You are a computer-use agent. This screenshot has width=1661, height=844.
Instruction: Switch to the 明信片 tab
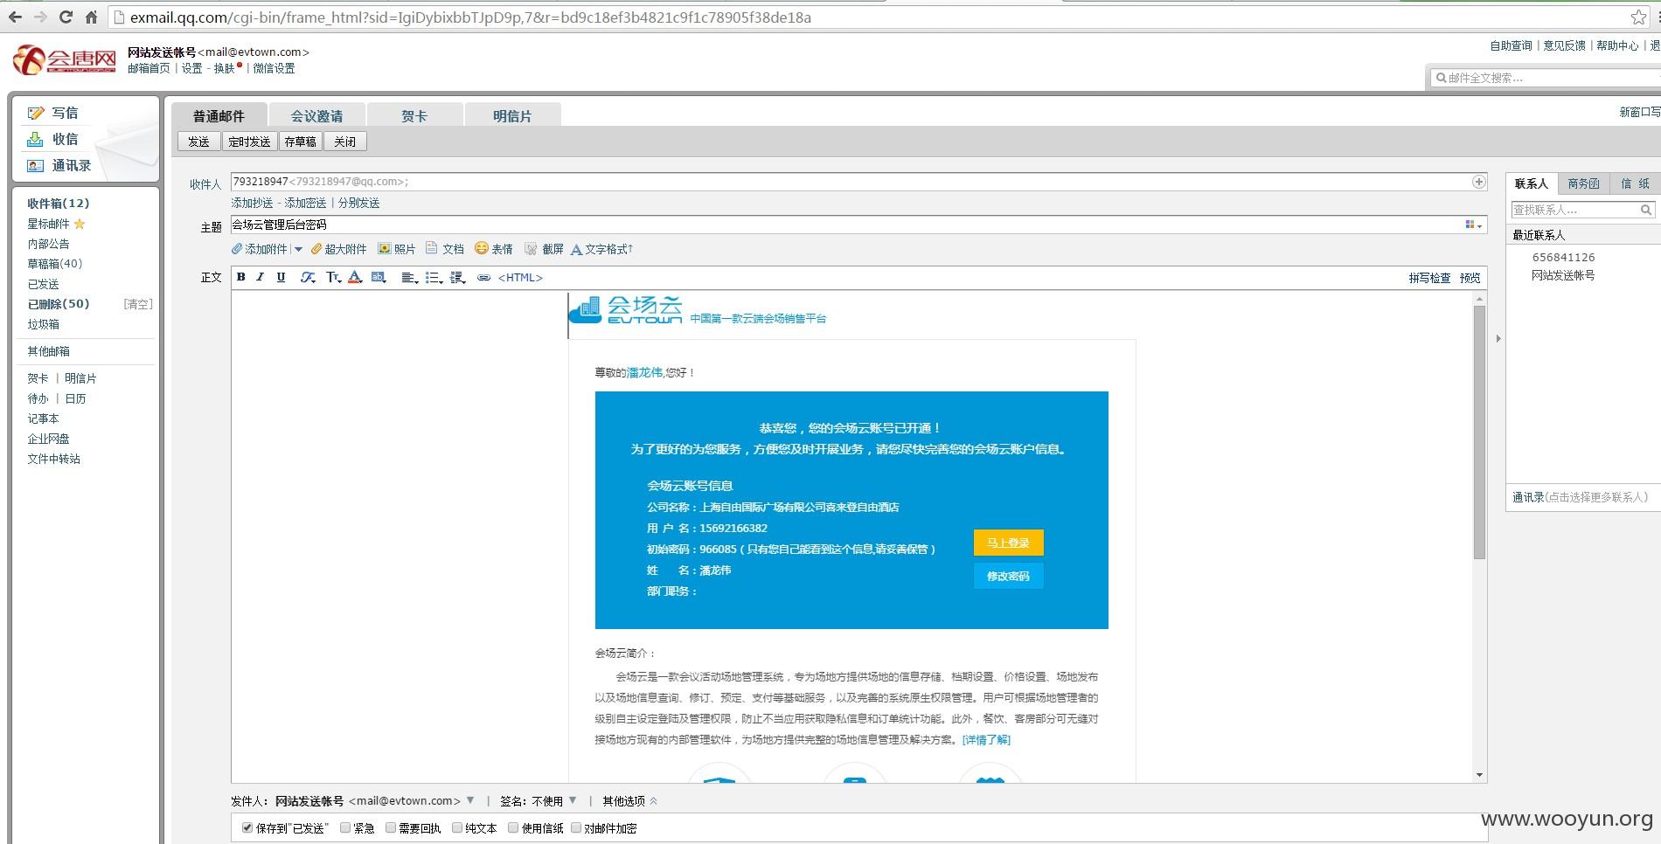point(512,115)
